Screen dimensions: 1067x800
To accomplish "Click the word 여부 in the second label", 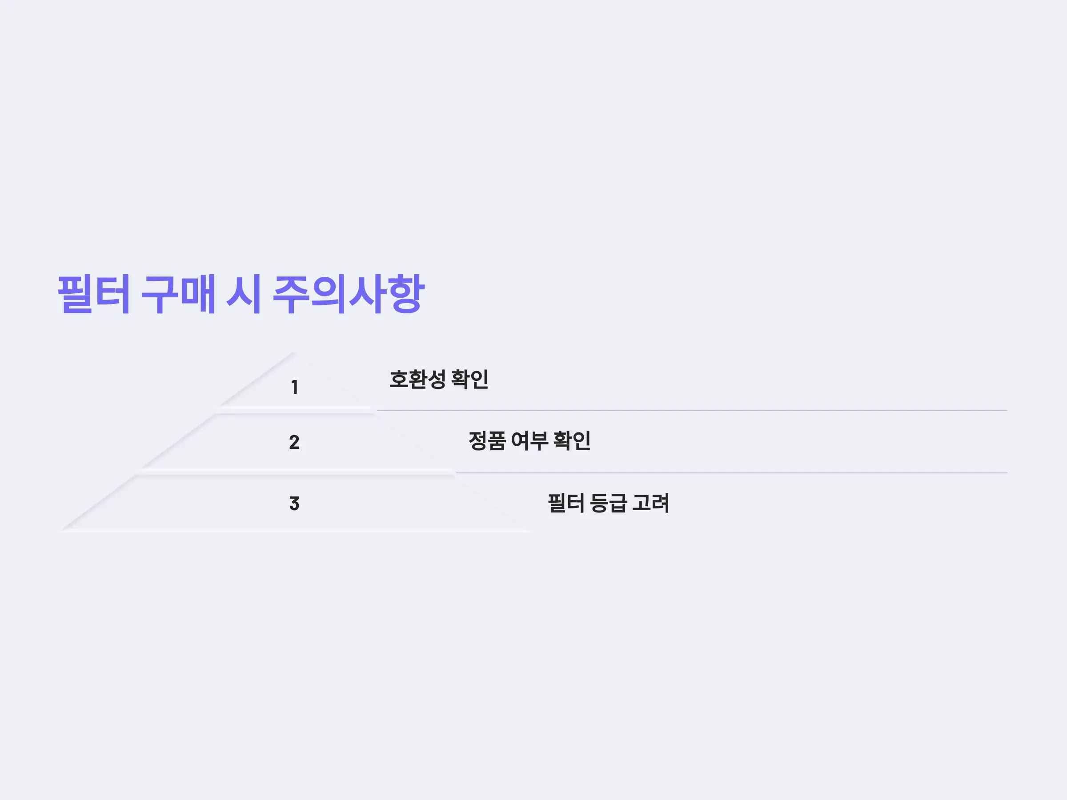I will click(x=529, y=440).
